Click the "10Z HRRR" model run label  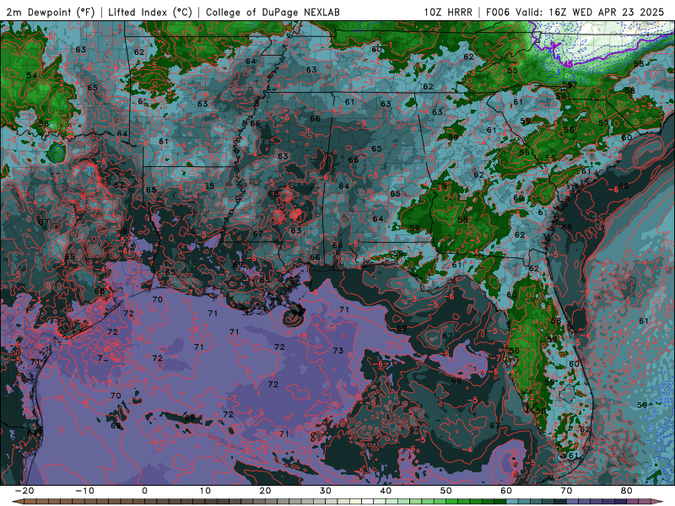(448, 12)
